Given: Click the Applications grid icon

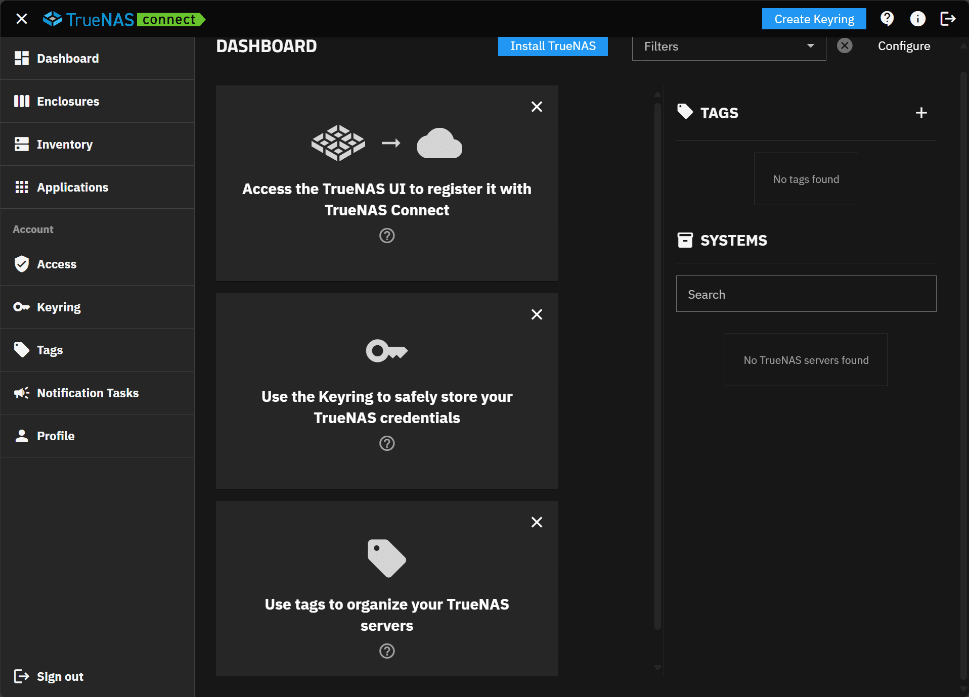Looking at the screenshot, I should 22,187.
